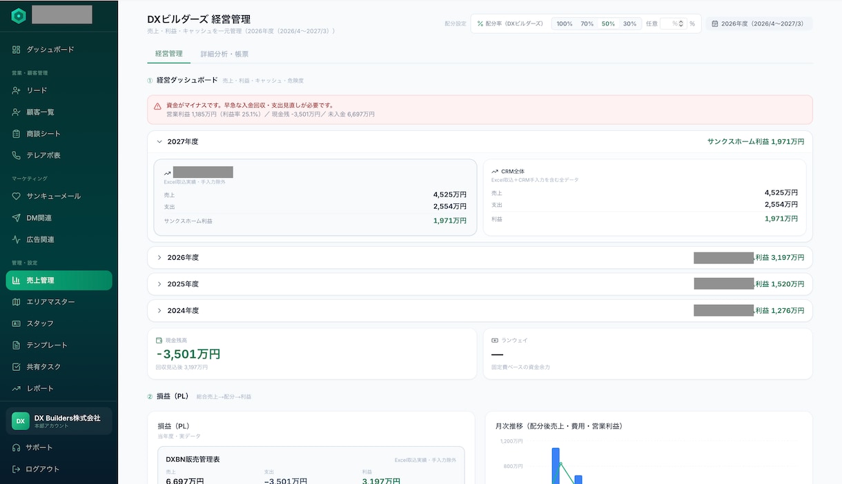Switch to the 詳細分析・帳票 tab

coord(224,54)
